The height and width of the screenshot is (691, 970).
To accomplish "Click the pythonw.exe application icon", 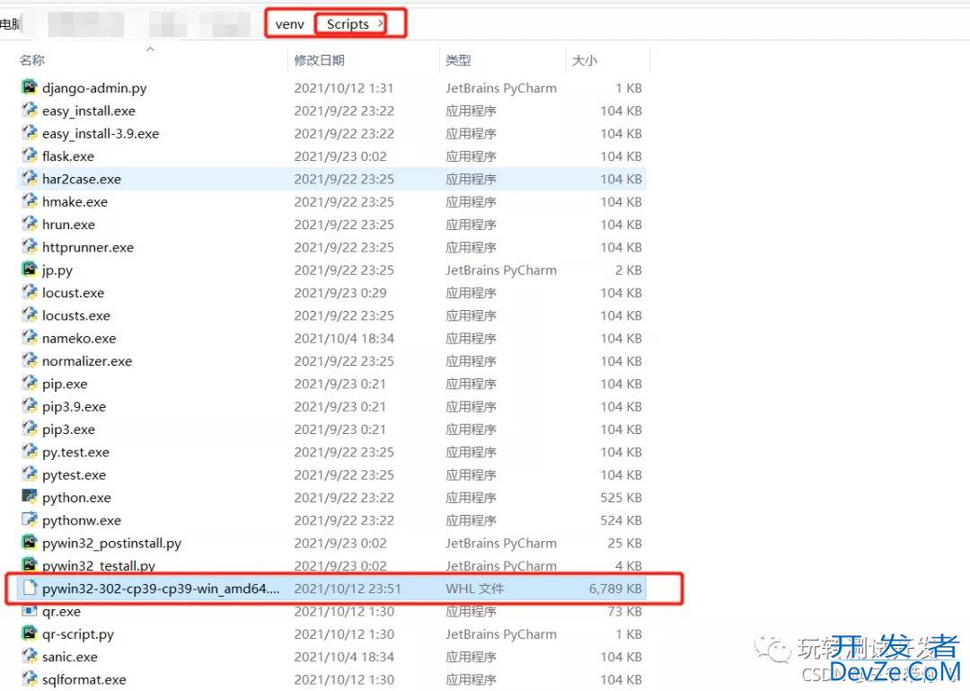I will pyautogui.click(x=29, y=519).
